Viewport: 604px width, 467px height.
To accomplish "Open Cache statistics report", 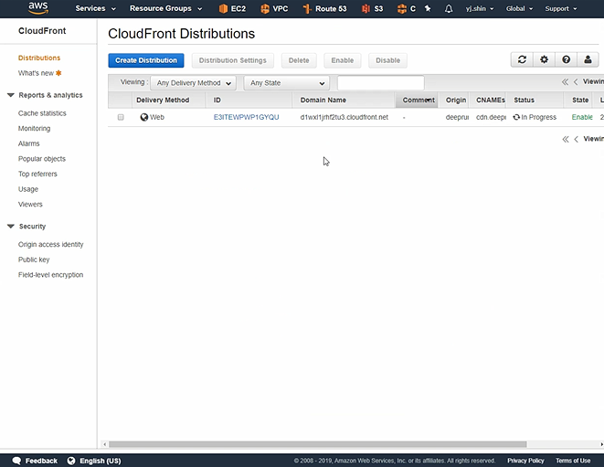I will pos(42,113).
